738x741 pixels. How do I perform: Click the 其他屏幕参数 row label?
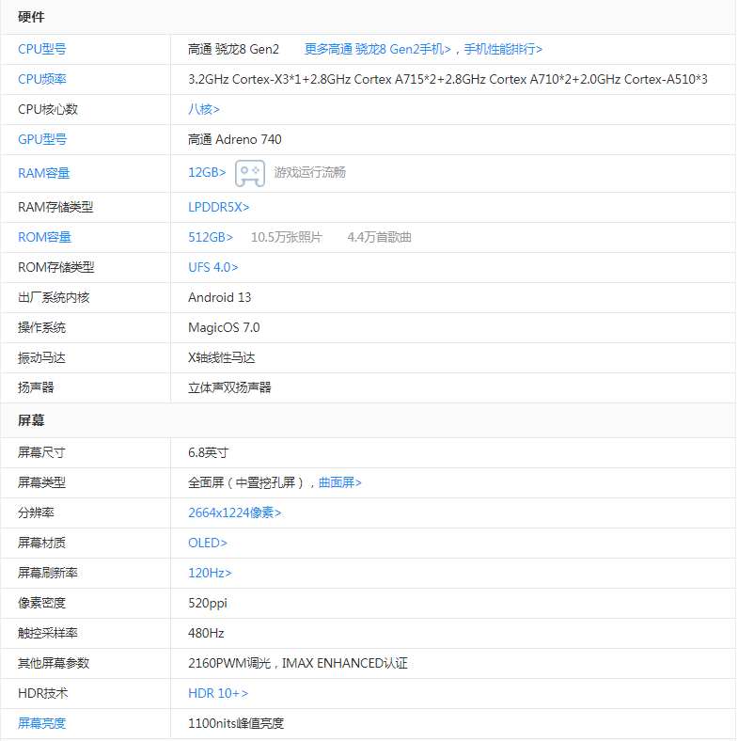54,664
